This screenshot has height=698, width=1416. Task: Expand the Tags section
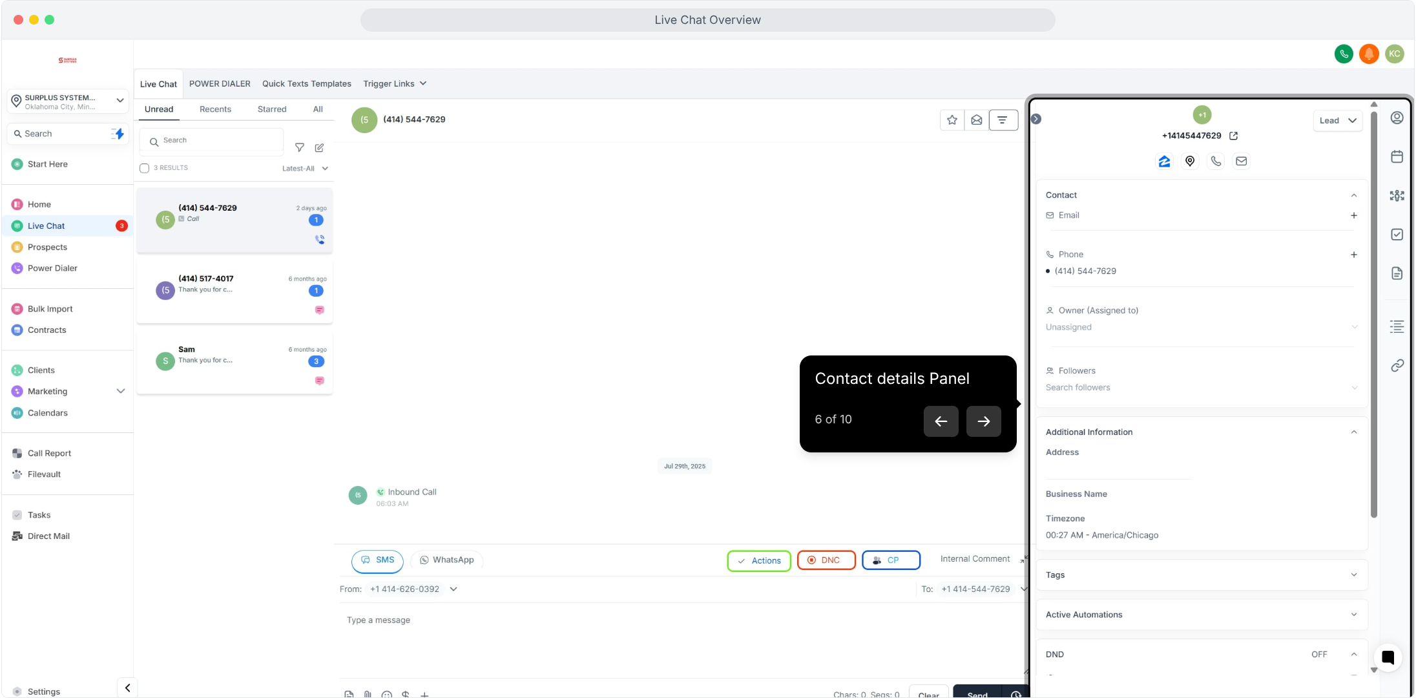1202,575
